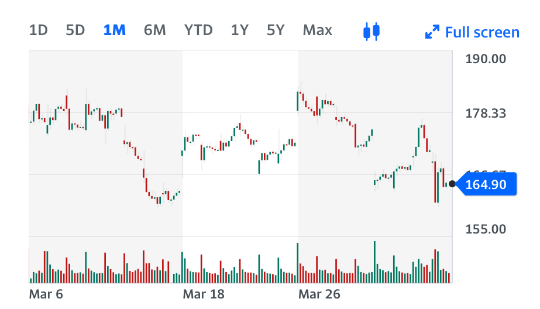The image size is (540, 309).
Task: Open the Full screen chart link
Action: (481, 32)
